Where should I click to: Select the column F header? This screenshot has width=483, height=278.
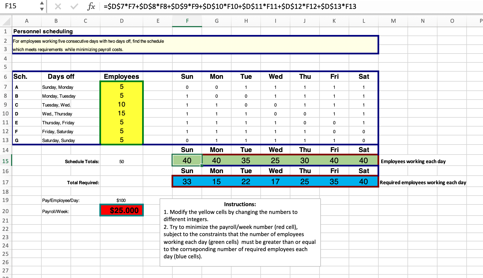[187, 21]
